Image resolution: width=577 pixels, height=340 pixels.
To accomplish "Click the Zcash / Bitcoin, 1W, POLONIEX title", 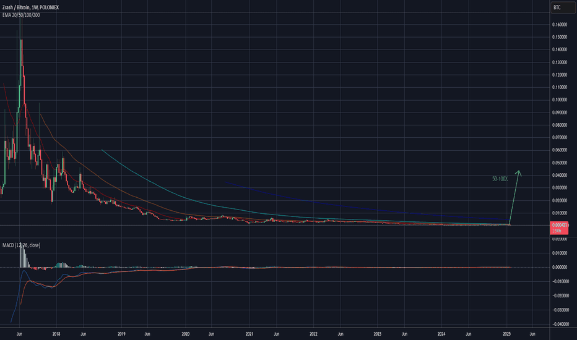I will point(30,7).
